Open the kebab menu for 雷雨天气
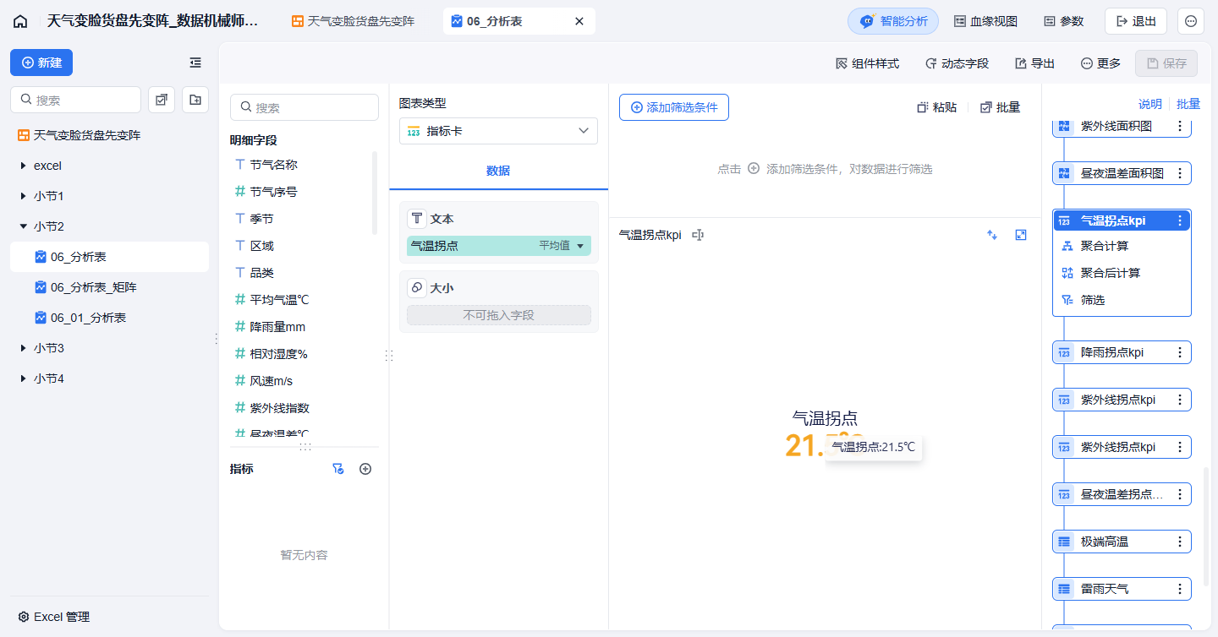Screen dimensions: 1218x637 click(x=1180, y=589)
